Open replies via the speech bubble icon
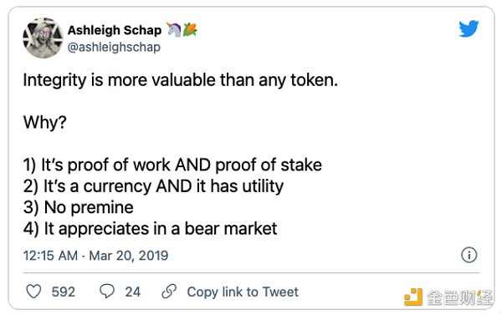Image resolution: width=502 pixels, height=315 pixels. pos(107,291)
